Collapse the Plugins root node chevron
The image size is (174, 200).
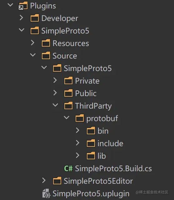click(10, 5)
